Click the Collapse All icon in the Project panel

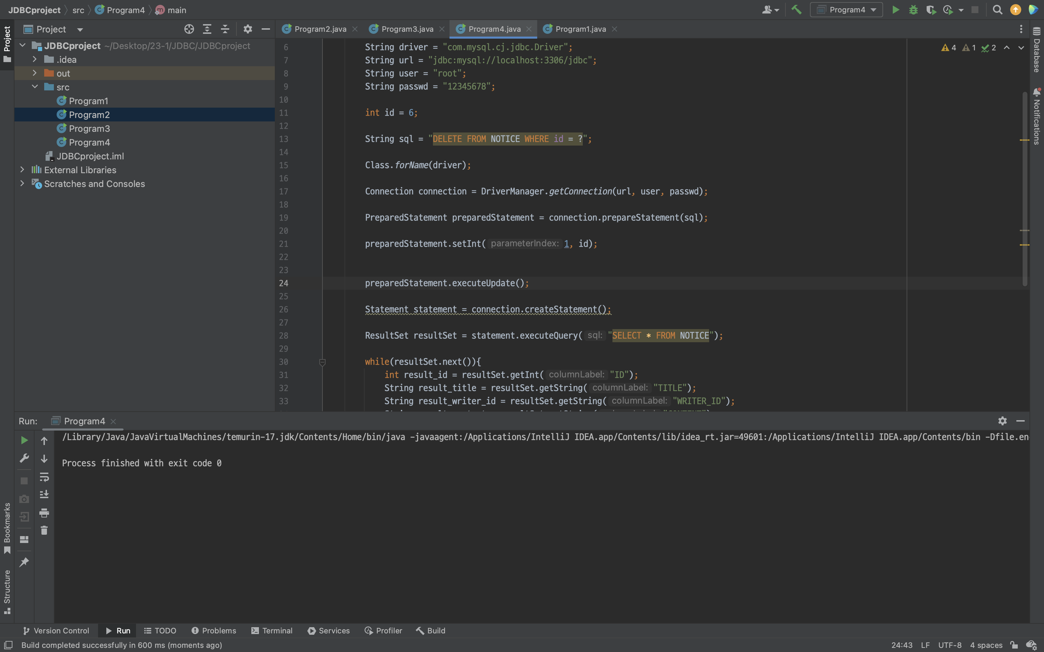tap(225, 29)
